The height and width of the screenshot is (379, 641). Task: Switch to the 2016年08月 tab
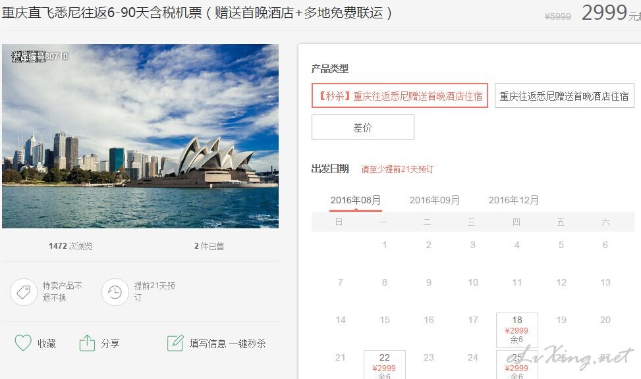click(355, 200)
